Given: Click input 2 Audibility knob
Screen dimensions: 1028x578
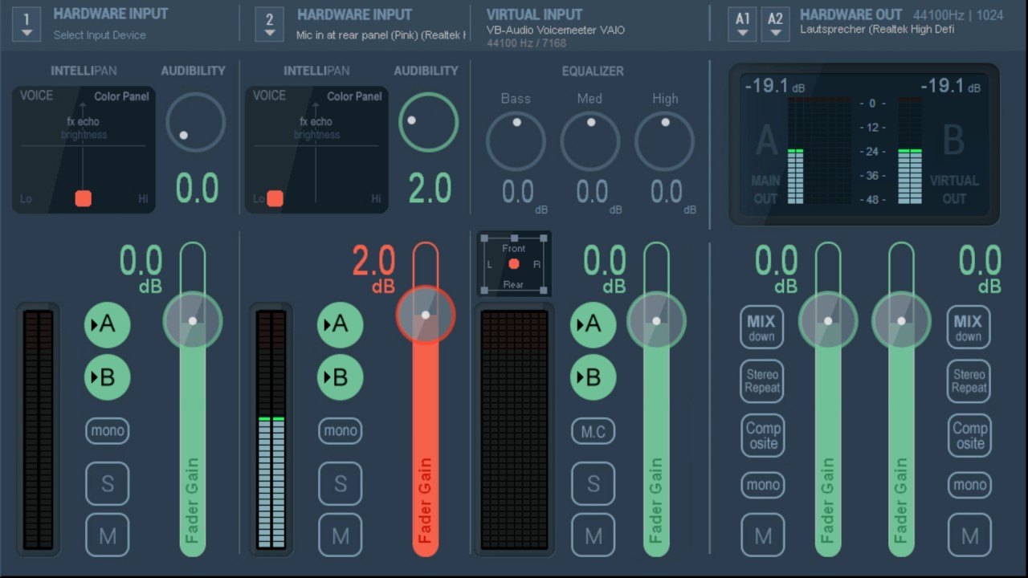Looking at the screenshot, I should click(x=429, y=123).
